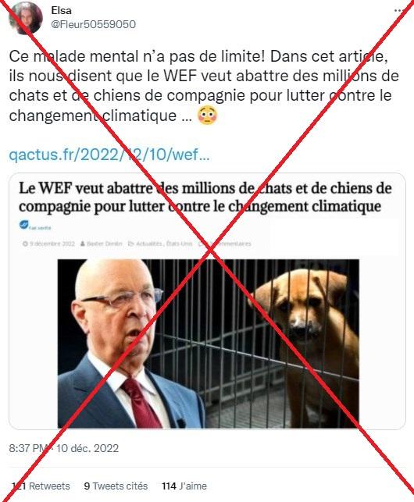View the 9 Tweets cités list
Screen dimensions: 414x502
coord(116,486)
